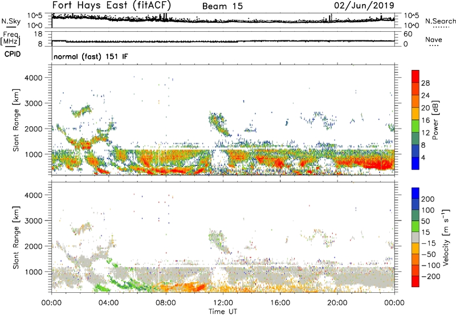Screen dimensions: 456x315
Task: Click the "12:00" time tick label
Action: (223, 303)
